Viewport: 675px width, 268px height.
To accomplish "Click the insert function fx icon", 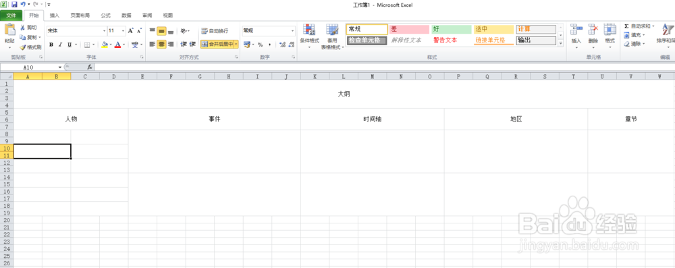I will (x=90, y=68).
